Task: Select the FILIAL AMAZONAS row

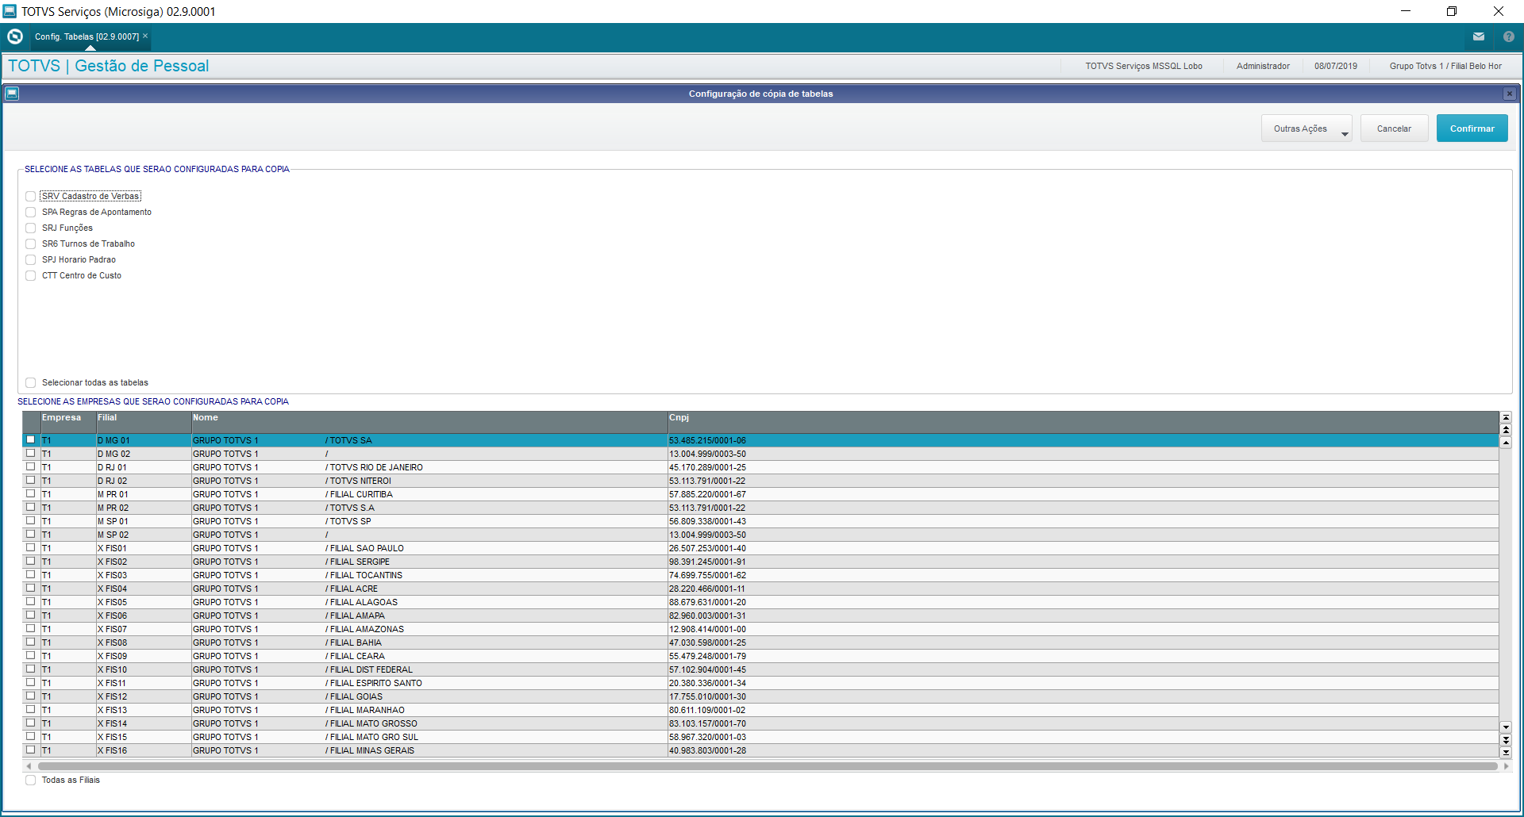Action: point(760,629)
